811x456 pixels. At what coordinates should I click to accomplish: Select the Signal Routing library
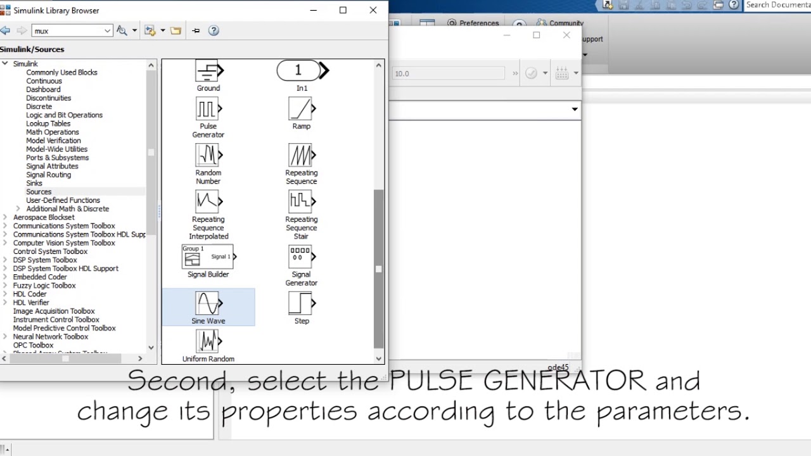coord(48,174)
